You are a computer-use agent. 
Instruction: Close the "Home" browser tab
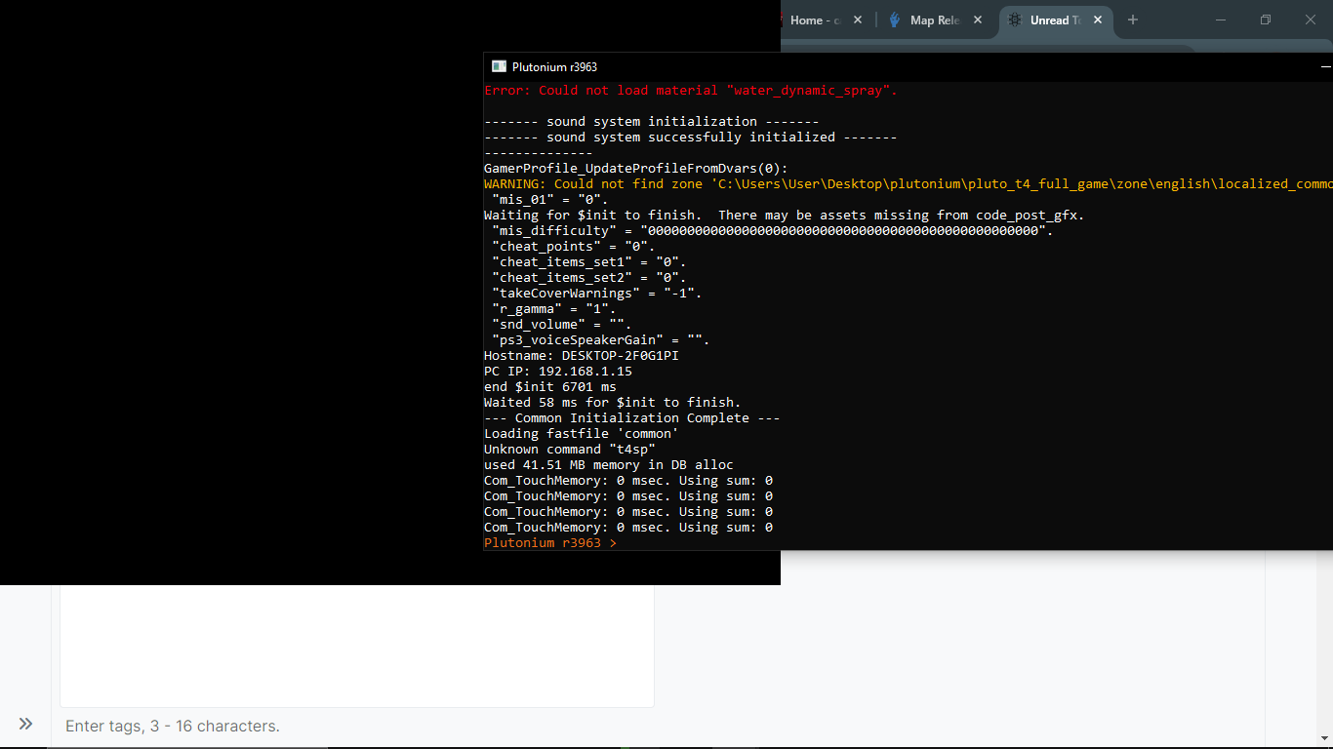858,20
